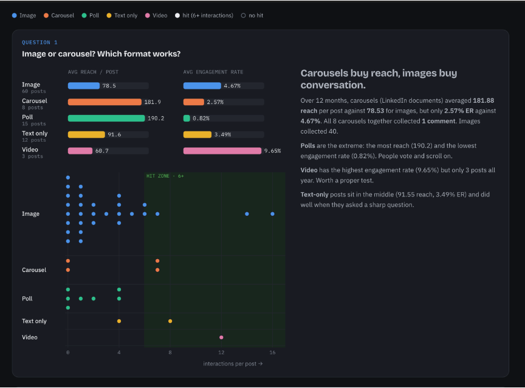Screen dimensions: 525x388
Task: Click the '12 posts' label under Text only
Action: click(x=34, y=140)
